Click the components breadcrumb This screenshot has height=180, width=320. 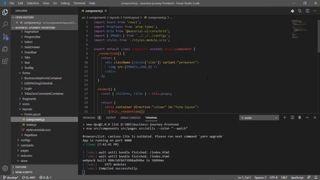pyautogui.click(x=97, y=17)
